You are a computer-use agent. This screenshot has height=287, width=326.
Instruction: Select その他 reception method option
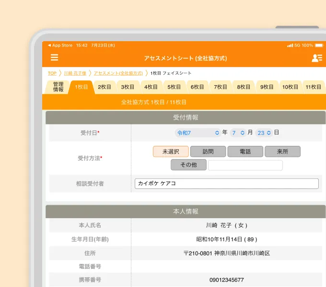coord(188,165)
